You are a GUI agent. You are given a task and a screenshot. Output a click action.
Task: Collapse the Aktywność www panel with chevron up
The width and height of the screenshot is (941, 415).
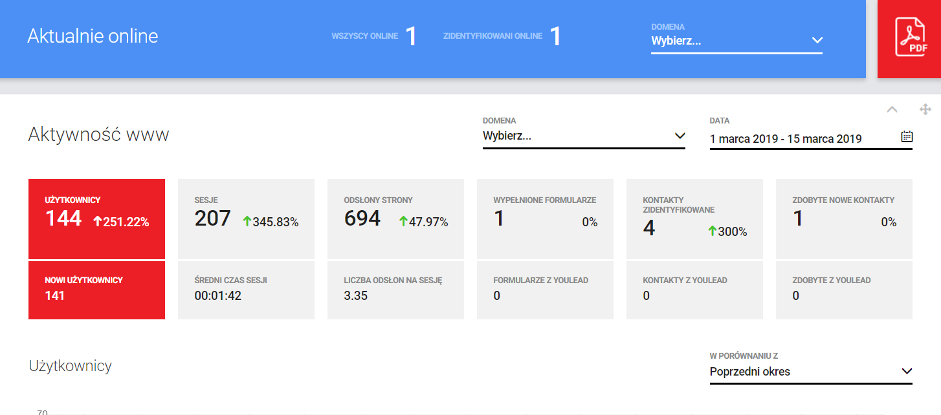coord(892,109)
